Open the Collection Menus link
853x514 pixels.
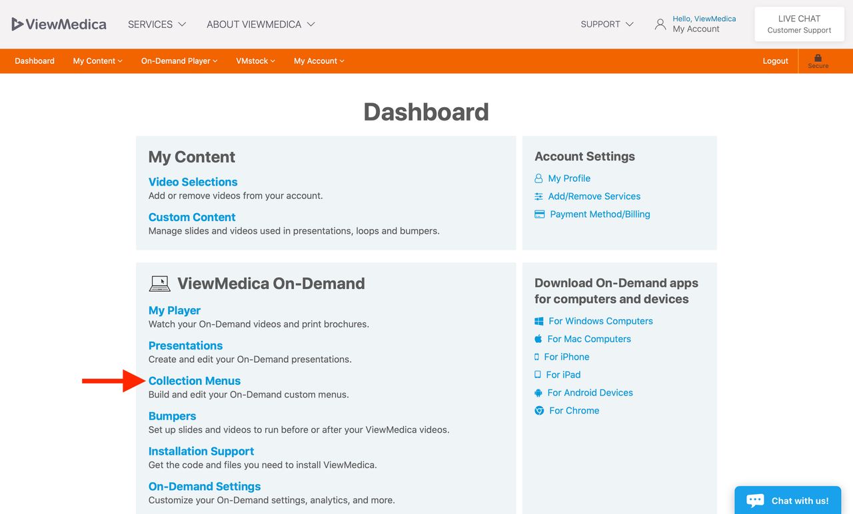coord(195,381)
